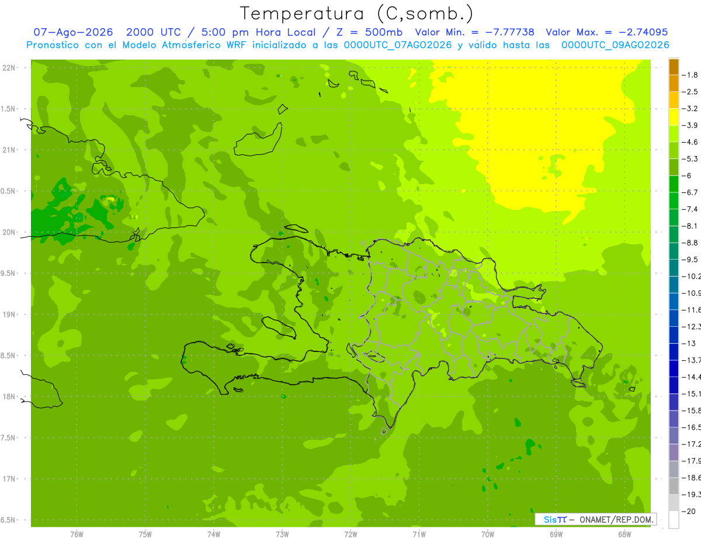Click the '-8.1' colorbar value
The width and height of the screenshot is (701, 542).
690,226
